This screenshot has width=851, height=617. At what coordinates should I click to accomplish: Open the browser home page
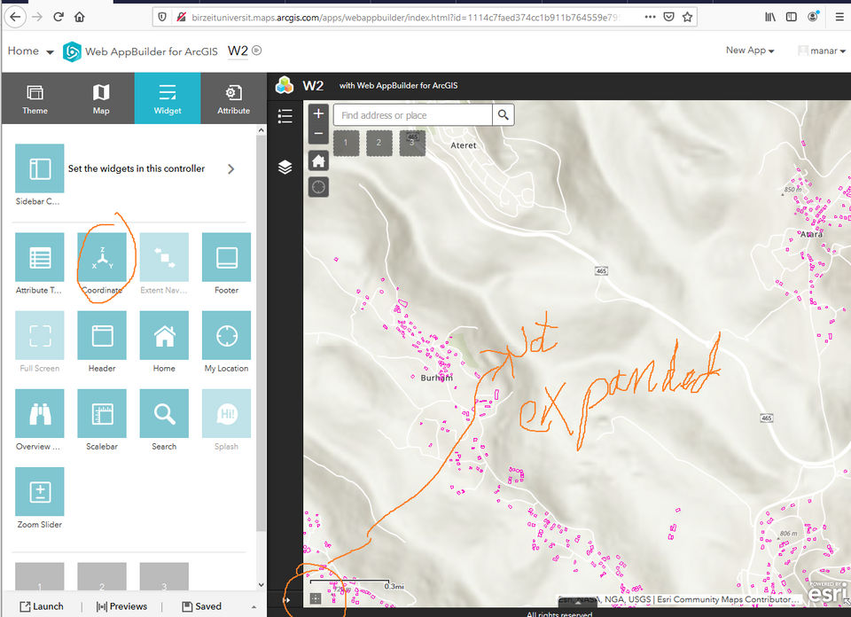point(80,17)
